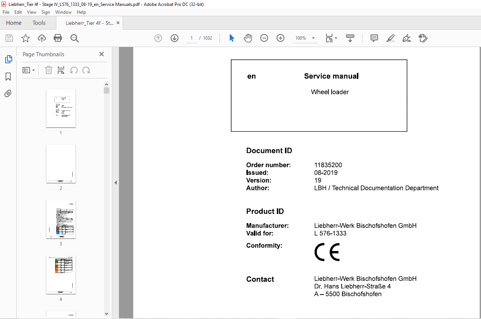Open the Help menu

pyautogui.click(x=81, y=12)
